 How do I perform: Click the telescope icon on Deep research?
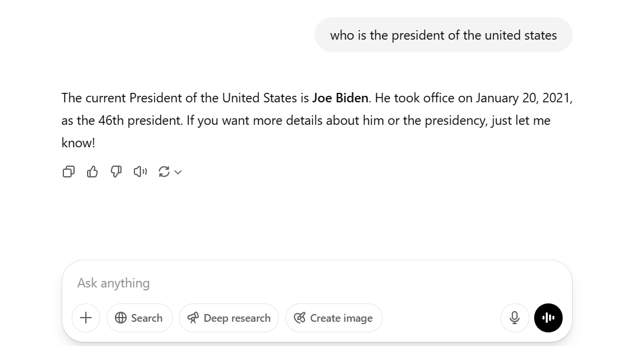[193, 318]
